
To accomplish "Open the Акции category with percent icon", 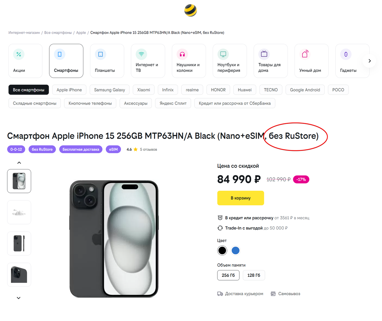I will (25, 61).
